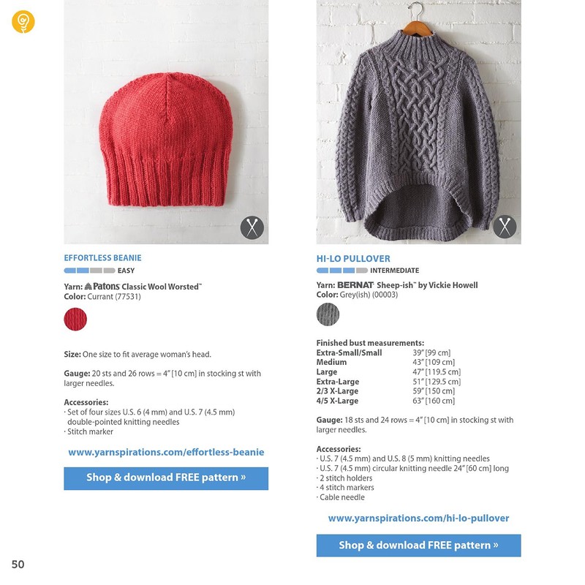Open the yarnspirations hi-lo-pullover link

coord(418,518)
